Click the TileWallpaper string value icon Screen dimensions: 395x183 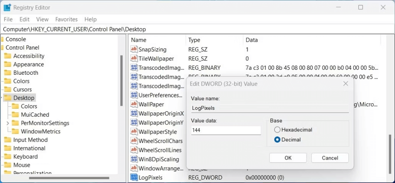pyautogui.click(x=134, y=59)
